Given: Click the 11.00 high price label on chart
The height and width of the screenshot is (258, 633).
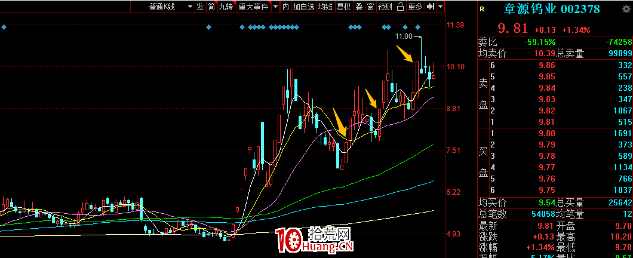Looking at the screenshot, I should [x=404, y=36].
